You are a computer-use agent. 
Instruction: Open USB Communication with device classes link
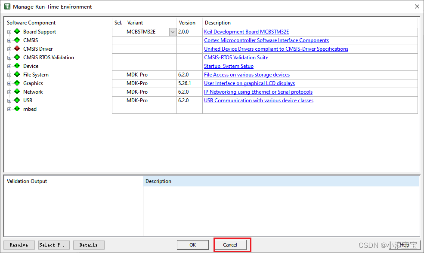(x=259, y=101)
